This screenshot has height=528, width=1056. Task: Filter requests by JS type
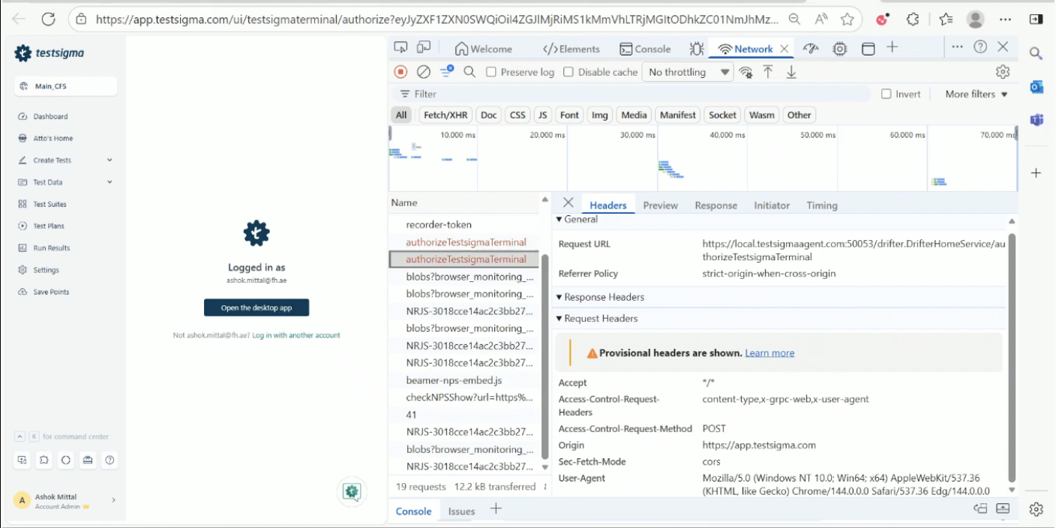542,115
